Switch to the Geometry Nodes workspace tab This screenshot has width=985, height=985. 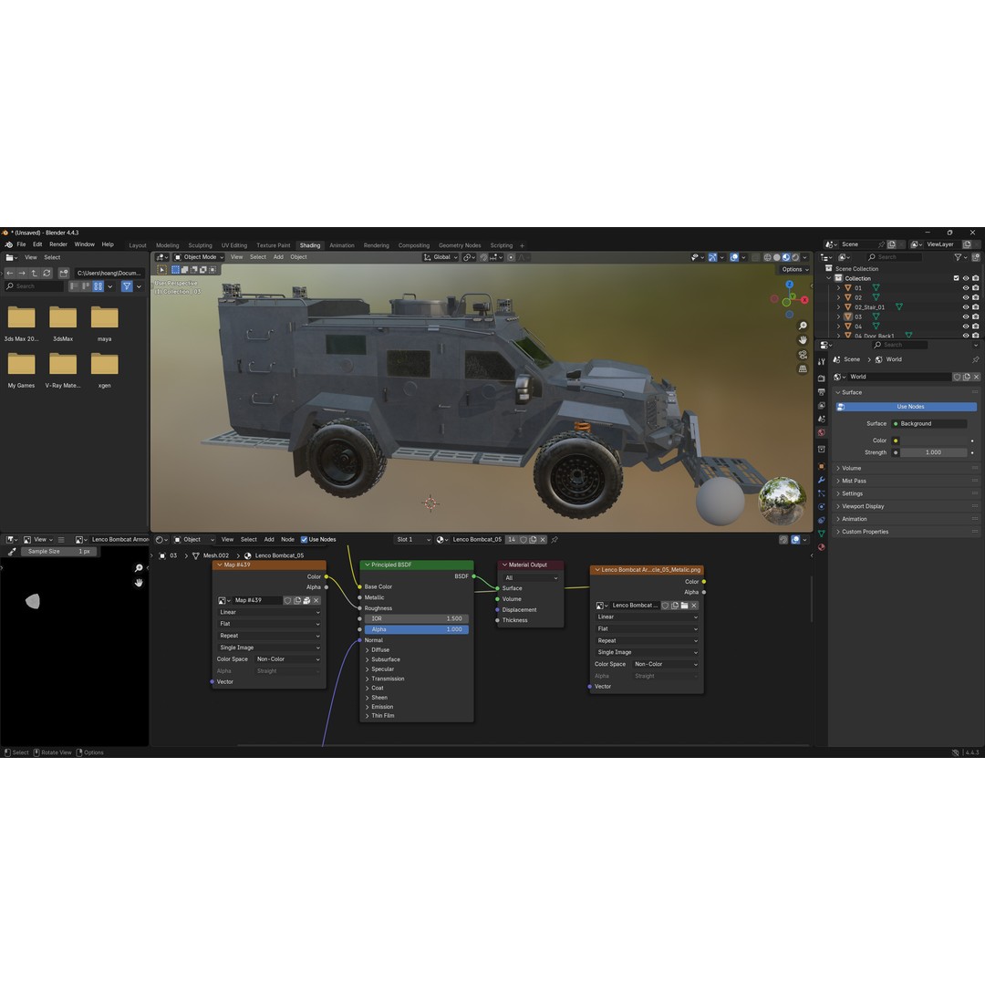[x=460, y=245]
